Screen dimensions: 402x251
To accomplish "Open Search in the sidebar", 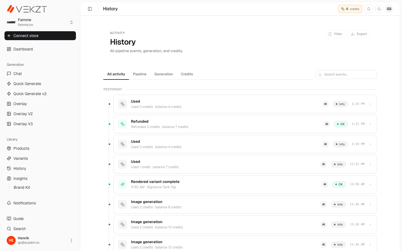I will coord(40,229).
